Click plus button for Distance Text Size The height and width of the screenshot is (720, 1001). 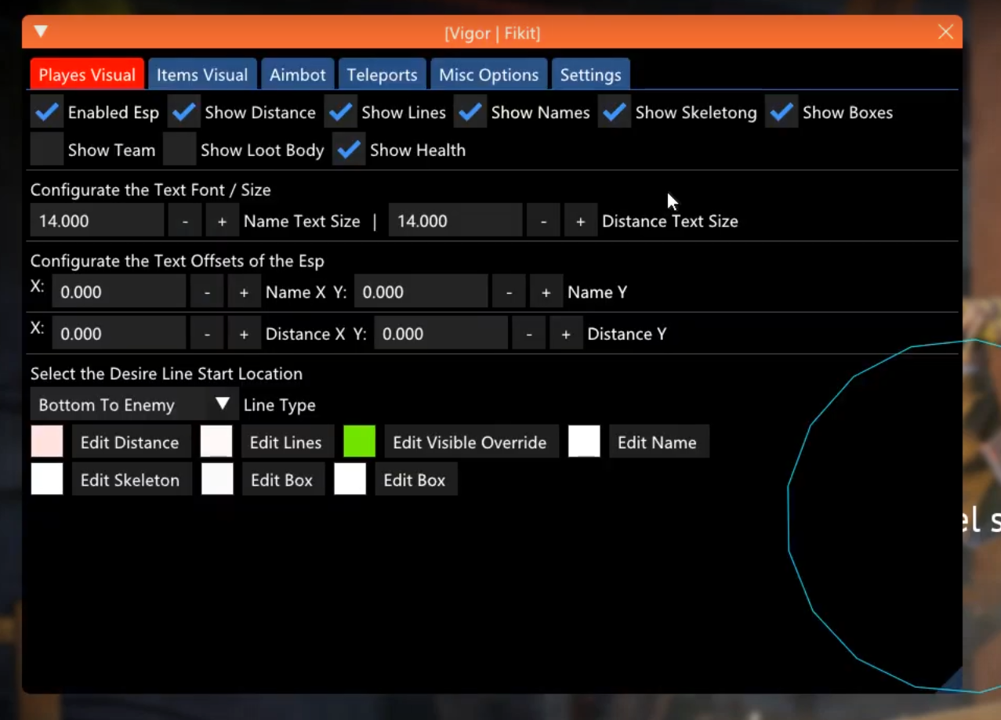[x=580, y=222]
